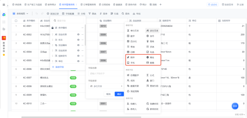Open the 宣传内容 tab
The height and width of the screenshot is (118, 247).
pos(131,5)
